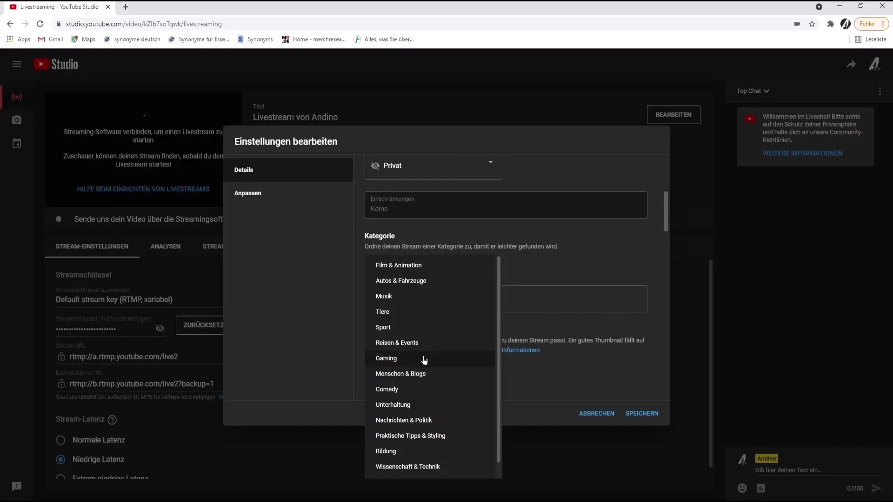
Task: Click Wissenschaft & Technik category option
Action: [x=408, y=467]
